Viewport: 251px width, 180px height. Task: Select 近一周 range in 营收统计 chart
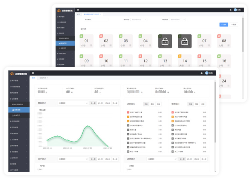(93, 103)
